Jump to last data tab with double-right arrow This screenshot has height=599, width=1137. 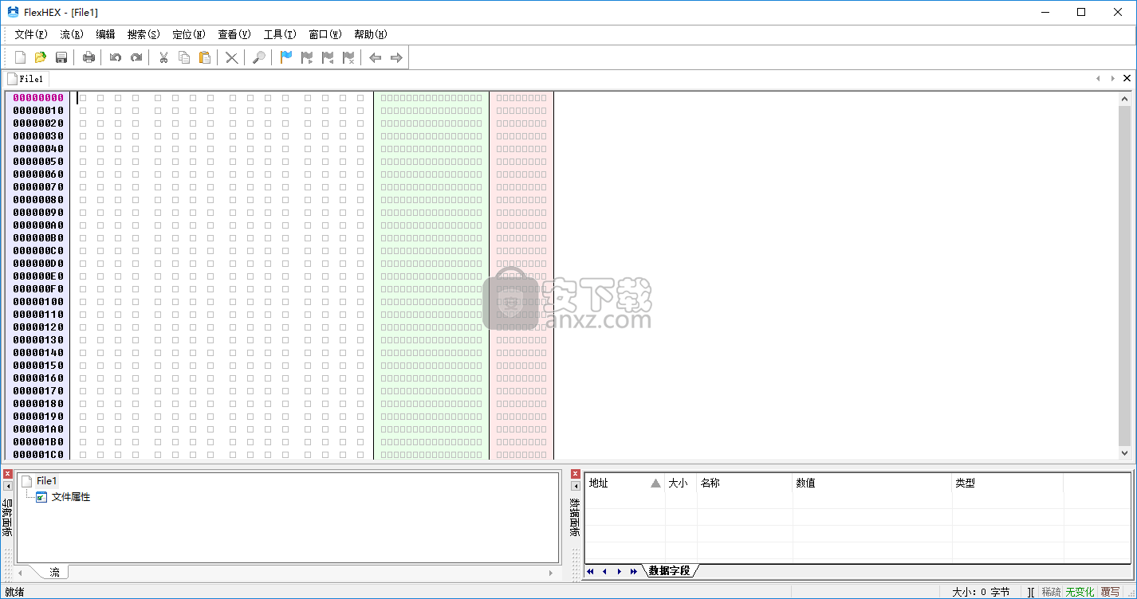click(634, 571)
